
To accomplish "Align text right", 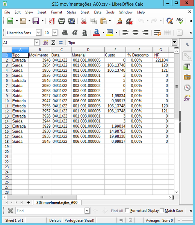I will (145, 33).
